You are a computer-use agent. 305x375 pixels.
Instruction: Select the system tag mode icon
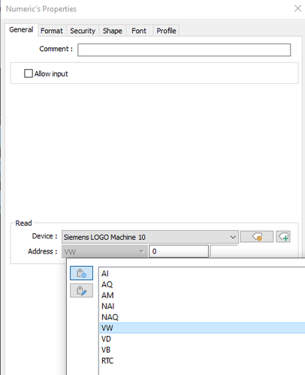81,273
